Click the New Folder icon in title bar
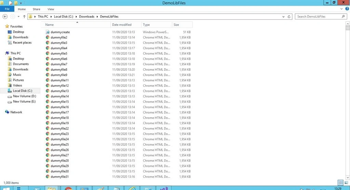This screenshot has height=190, width=350. click(16, 3)
